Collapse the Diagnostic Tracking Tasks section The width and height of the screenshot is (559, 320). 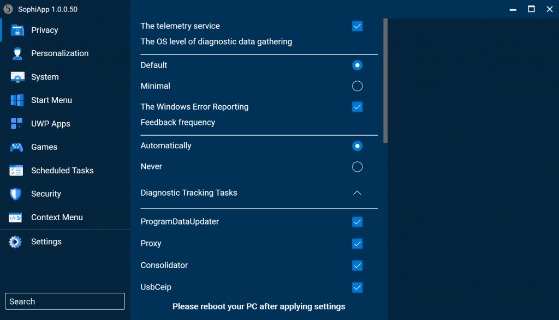point(357,193)
